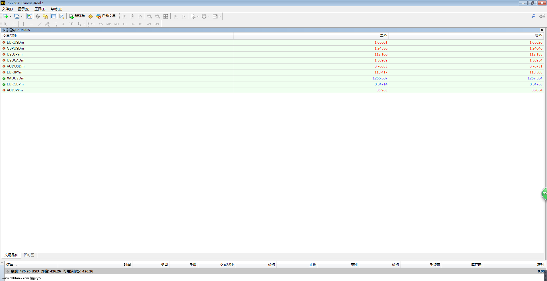Close the terminal panel
This screenshot has height=281, width=547.
pyautogui.click(x=2, y=263)
